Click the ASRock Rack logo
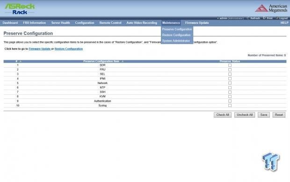This screenshot has height=182, width=290. [20, 9]
